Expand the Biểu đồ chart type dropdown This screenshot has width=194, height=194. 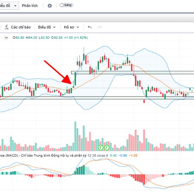pos(47,27)
